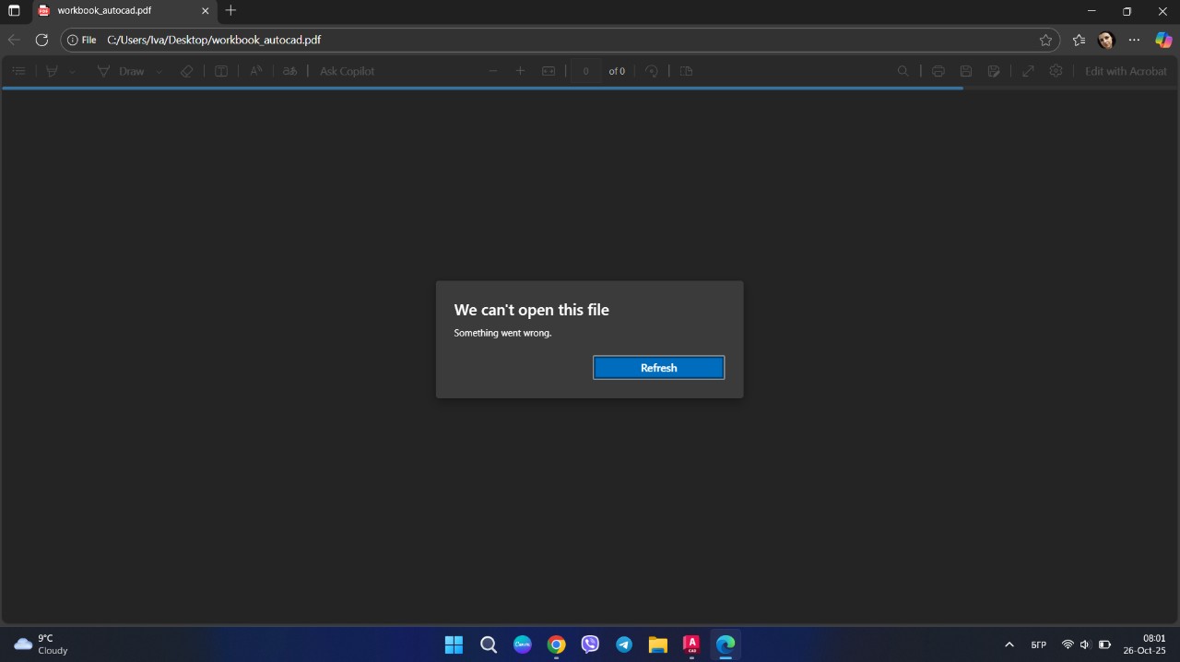Viewport: 1180px width, 662px height.
Task: Reload the page with the browser refresh icon
Action: pyautogui.click(x=41, y=40)
